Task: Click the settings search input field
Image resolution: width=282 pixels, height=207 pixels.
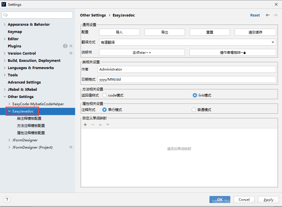Action: (37, 15)
